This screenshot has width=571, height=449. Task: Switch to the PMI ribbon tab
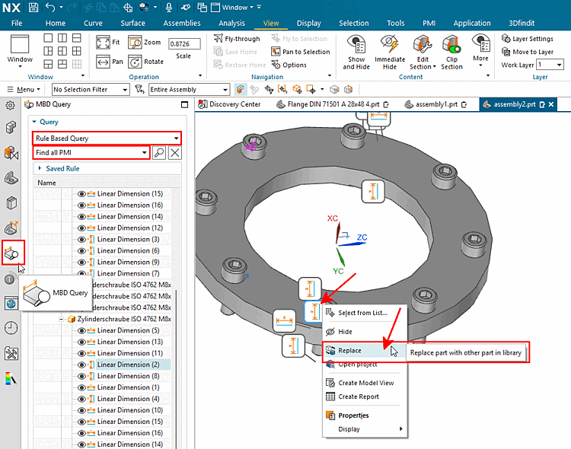(x=429, y=23)
